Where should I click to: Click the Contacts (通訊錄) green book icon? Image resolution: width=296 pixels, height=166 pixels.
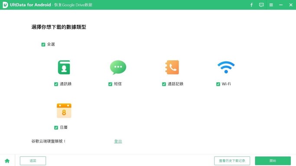click(x=64, y=67)
